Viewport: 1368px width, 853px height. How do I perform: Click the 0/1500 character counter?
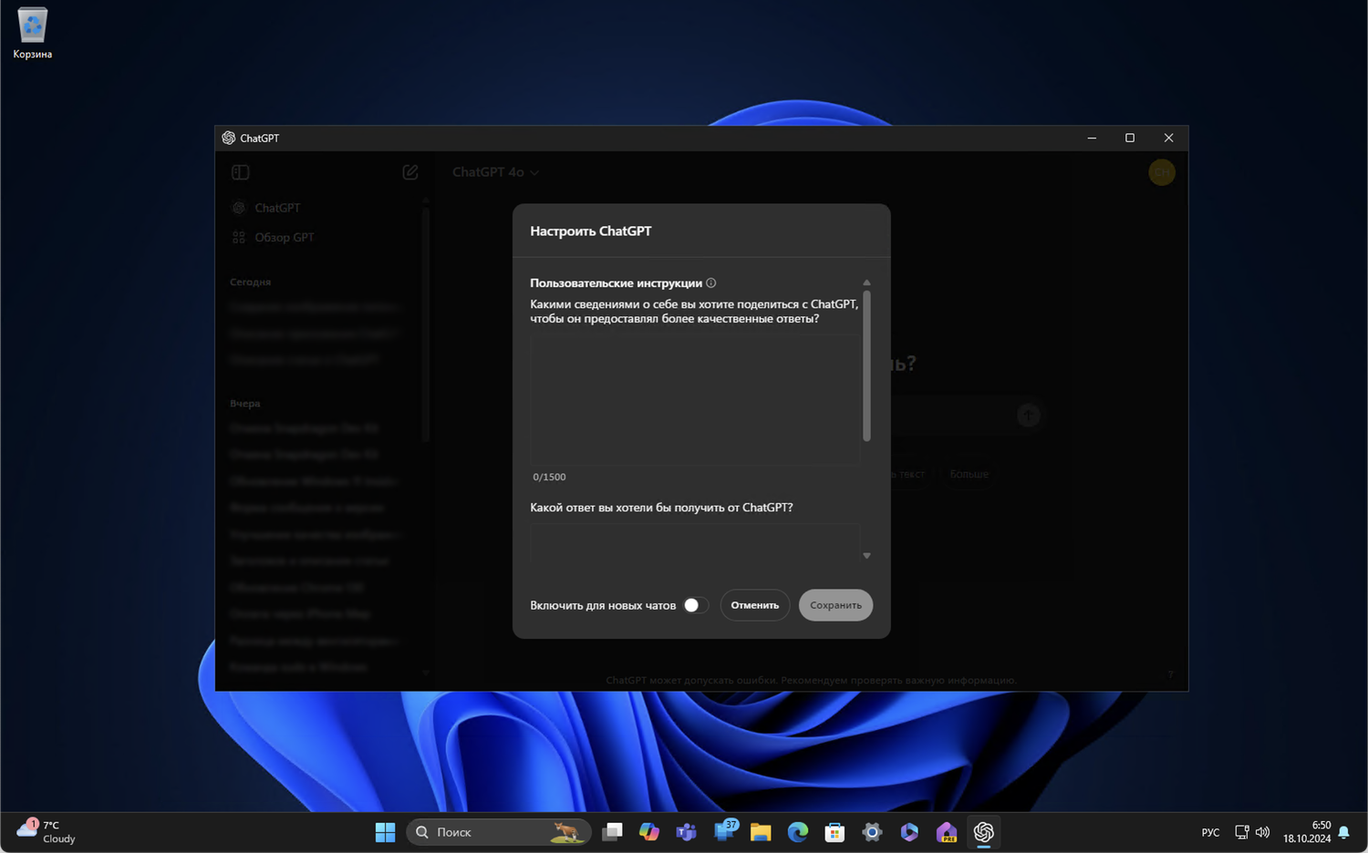pos(549,477)
